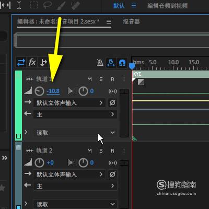Click the 轨道 1 pan knob
The height and width of the screenshot is (209, 209).
point(83,91)
